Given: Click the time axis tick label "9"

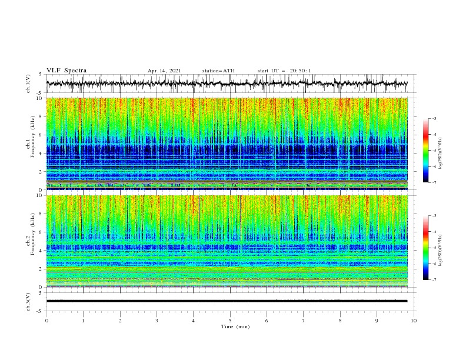Looking at the screenshot, I should pos(377,321).
